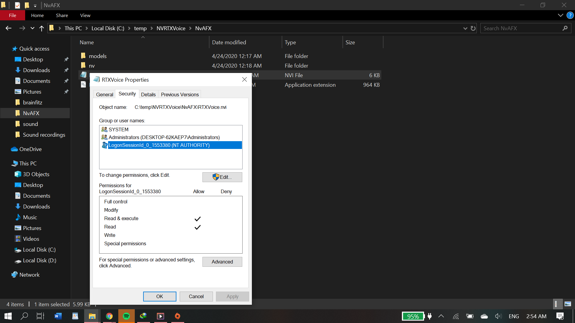575x323 pixels.
Task: Click the Forward navigation arrow
Action: (22, 28)
